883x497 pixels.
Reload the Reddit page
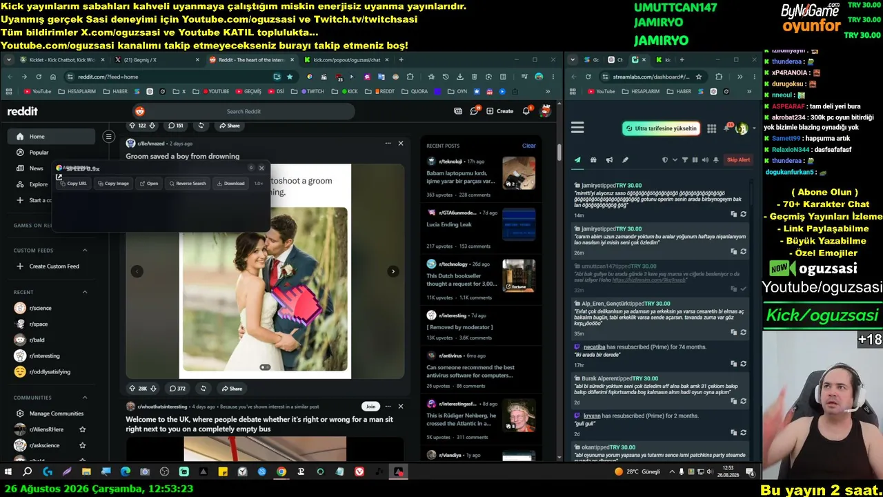pyautogui.click(x=39, y=77)
